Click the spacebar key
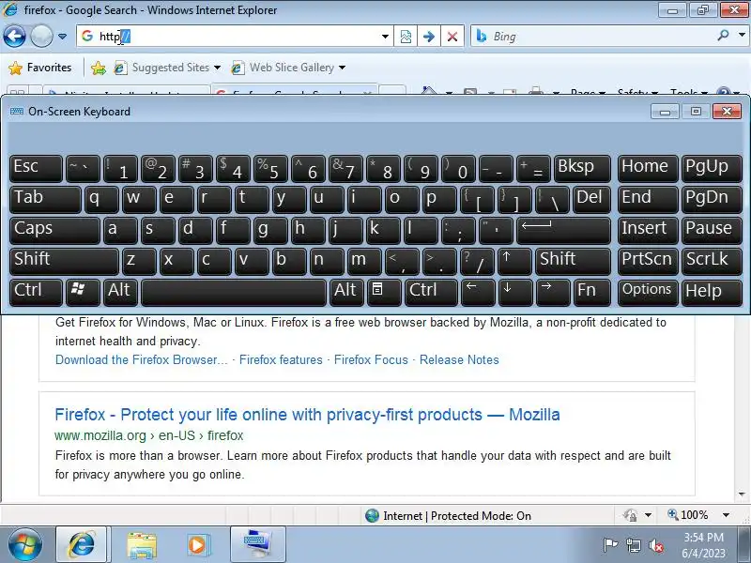 click(x=234, y=292)
